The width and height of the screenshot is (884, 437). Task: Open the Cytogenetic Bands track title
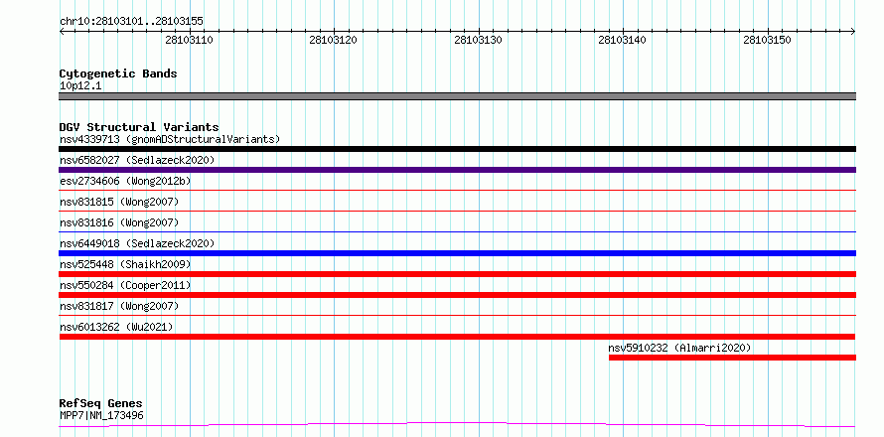pos(118,73)
